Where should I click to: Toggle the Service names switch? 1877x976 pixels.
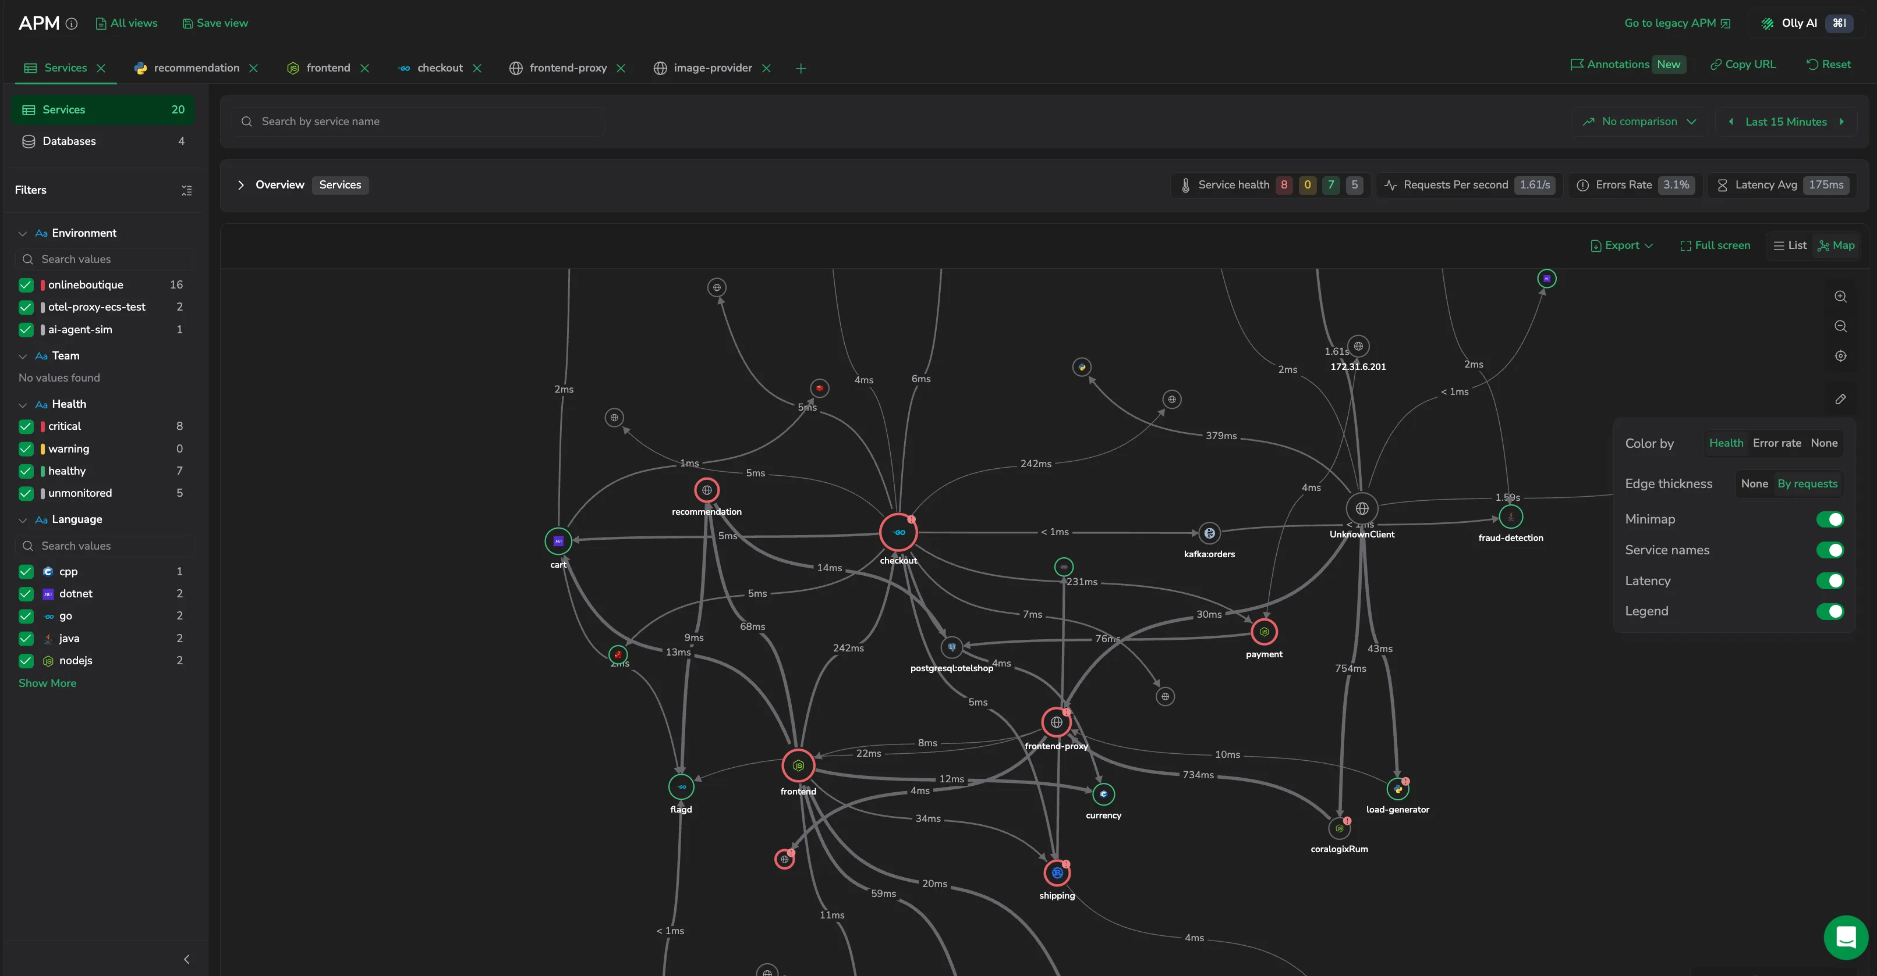click(1830, 550)
